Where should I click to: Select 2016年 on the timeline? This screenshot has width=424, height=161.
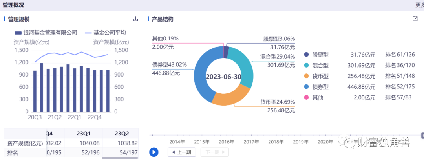tap(226, 141)
